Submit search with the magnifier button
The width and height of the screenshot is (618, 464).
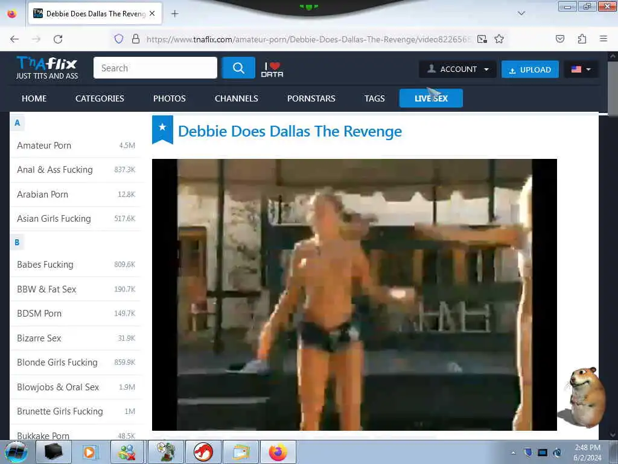point(238,68)
